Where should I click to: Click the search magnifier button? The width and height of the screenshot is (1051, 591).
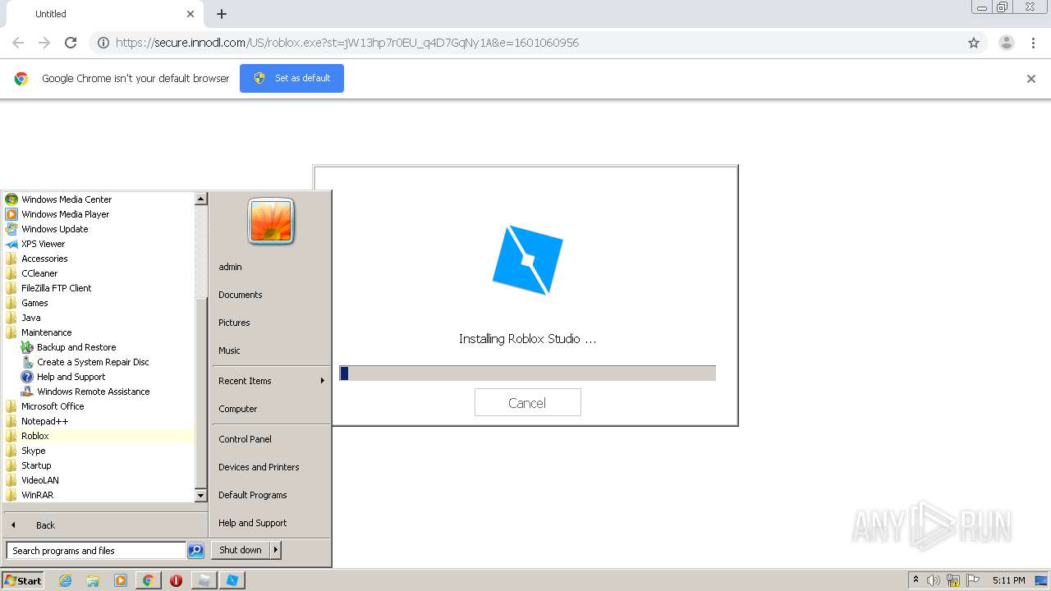[x=195, y=551]
